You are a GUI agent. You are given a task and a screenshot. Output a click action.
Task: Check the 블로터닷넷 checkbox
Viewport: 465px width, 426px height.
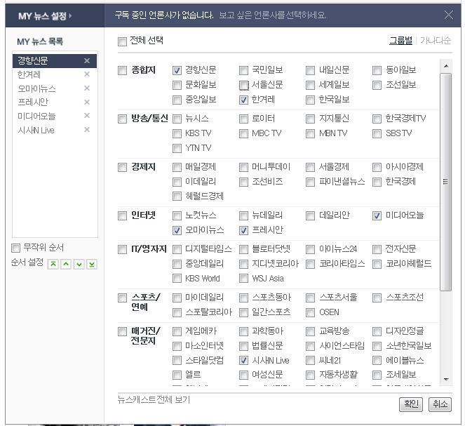click(x=243, y=249)
